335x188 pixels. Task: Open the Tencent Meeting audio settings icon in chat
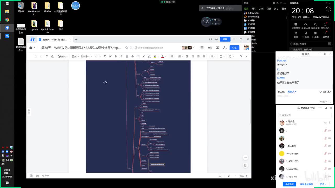coord(321,92)
